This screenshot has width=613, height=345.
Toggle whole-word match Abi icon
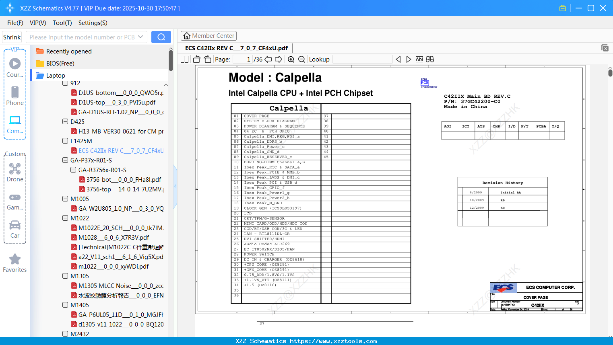pyautogui.click(x=419, y=59)
